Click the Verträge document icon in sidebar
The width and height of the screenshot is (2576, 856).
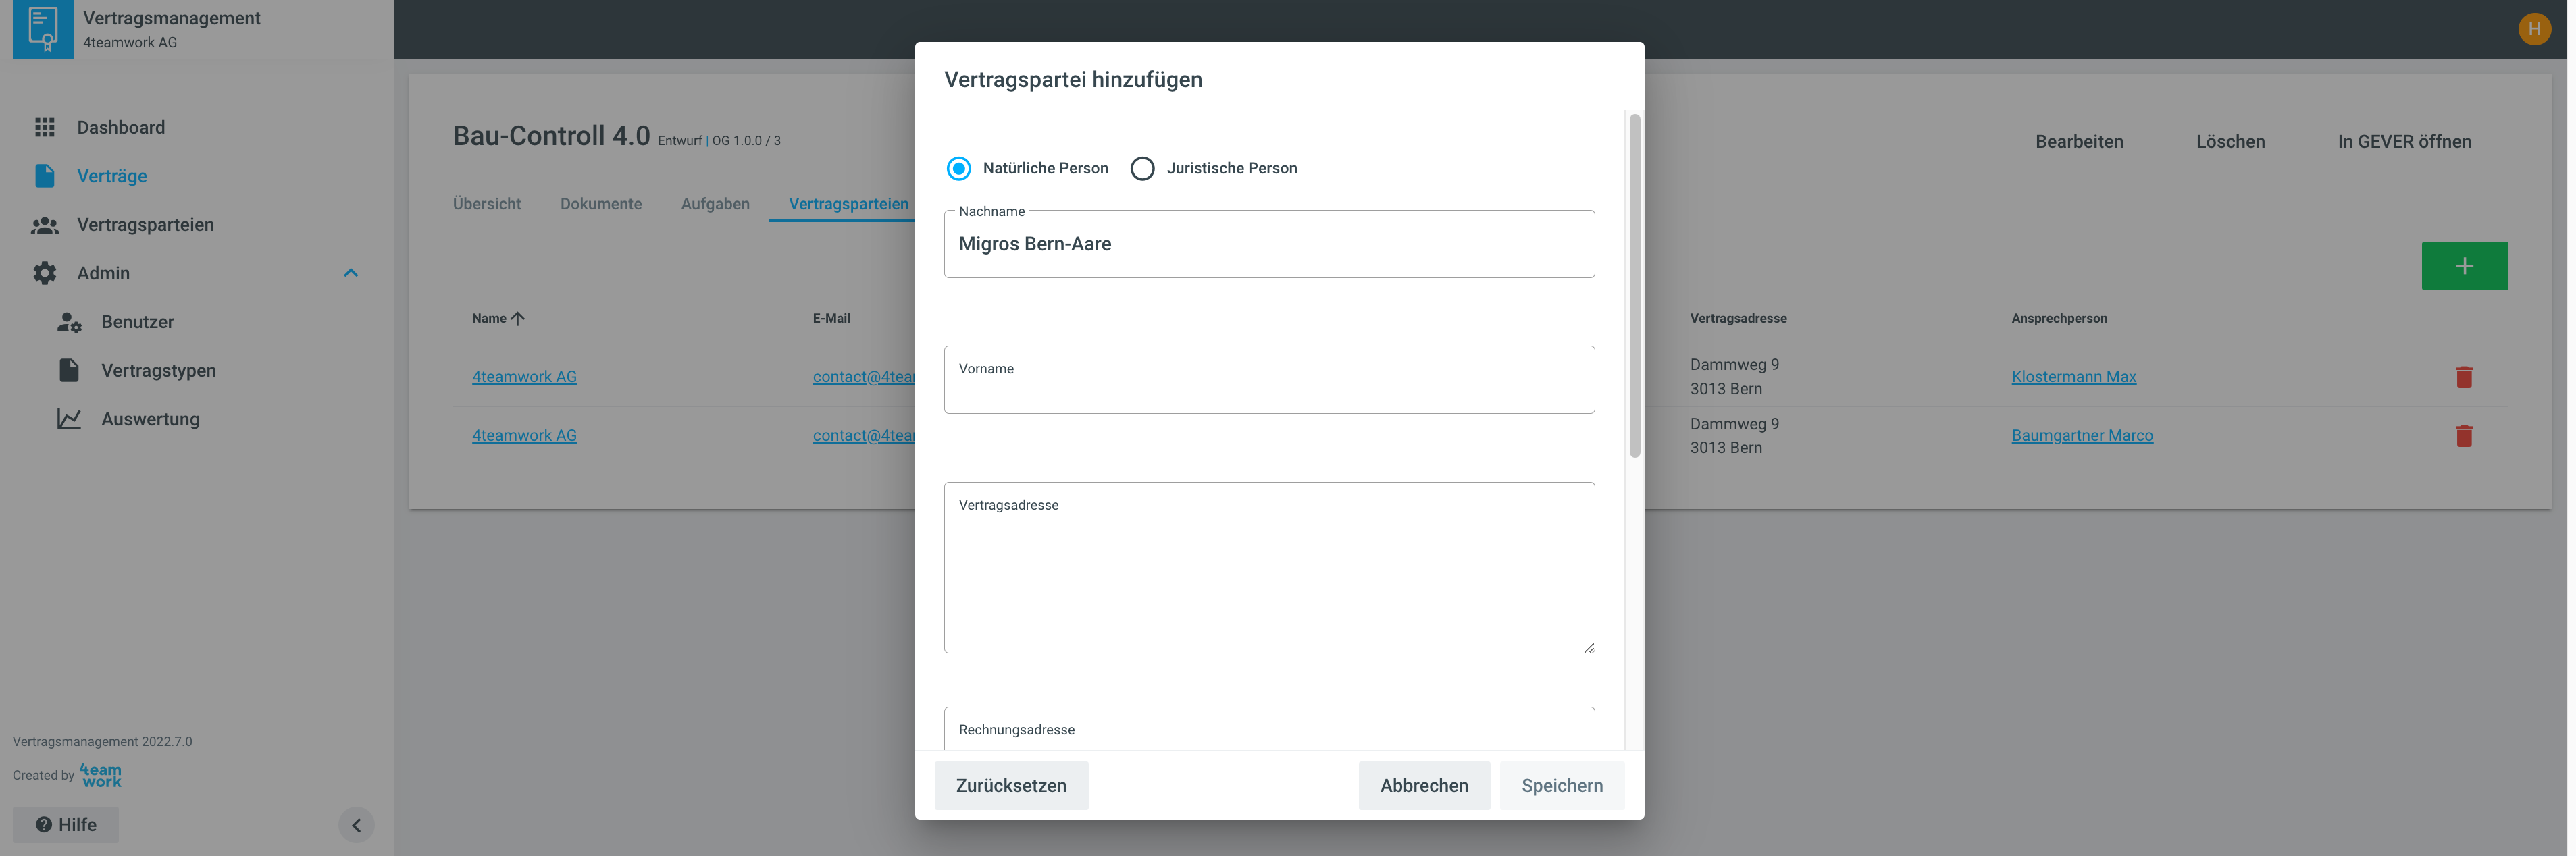point(45,176)
